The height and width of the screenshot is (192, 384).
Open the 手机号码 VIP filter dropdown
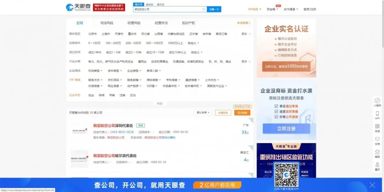[114, 80]
